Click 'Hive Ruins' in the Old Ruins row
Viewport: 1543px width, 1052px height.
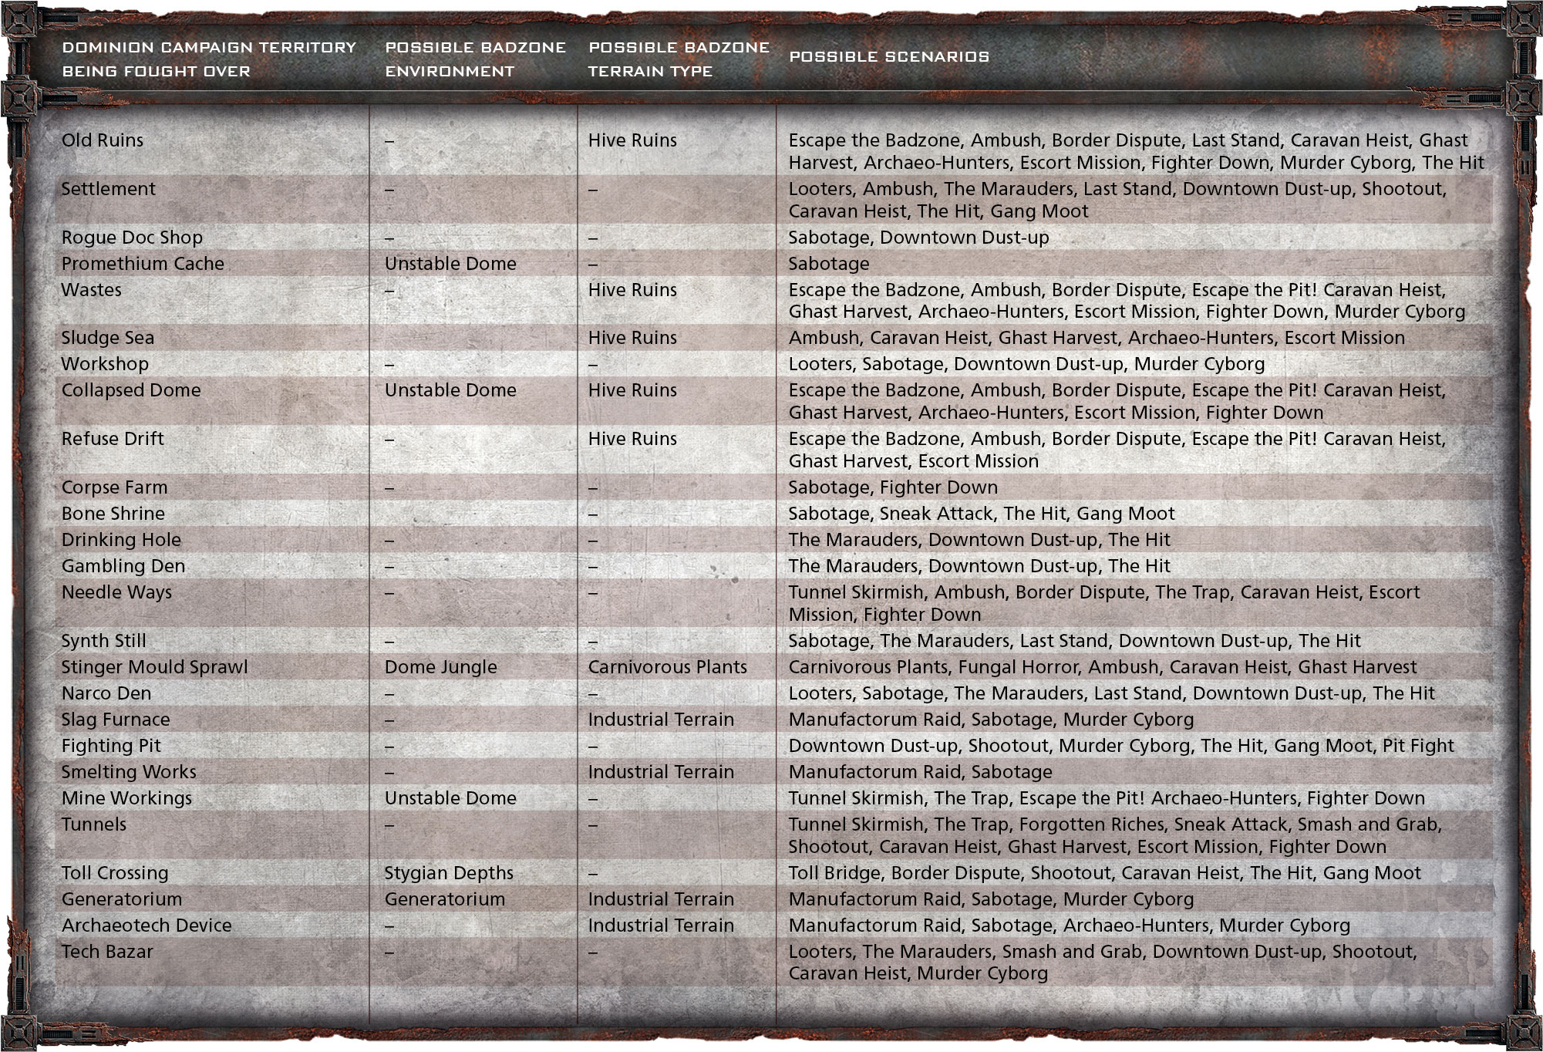point(632,140)
